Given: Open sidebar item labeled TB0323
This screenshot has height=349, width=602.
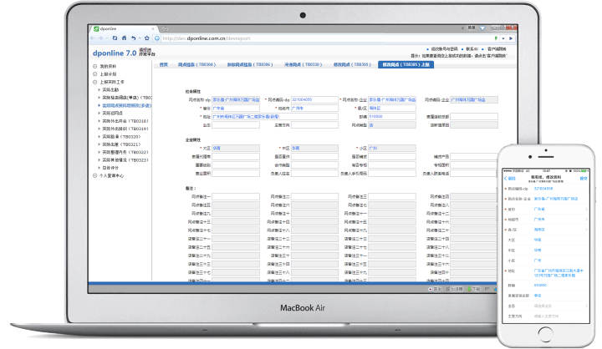Looking at the screenshot, I should (x=125, y=160).
